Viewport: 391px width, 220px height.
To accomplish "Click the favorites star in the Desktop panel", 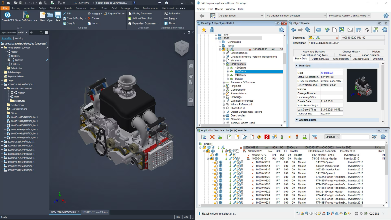I will coord(204,30).
